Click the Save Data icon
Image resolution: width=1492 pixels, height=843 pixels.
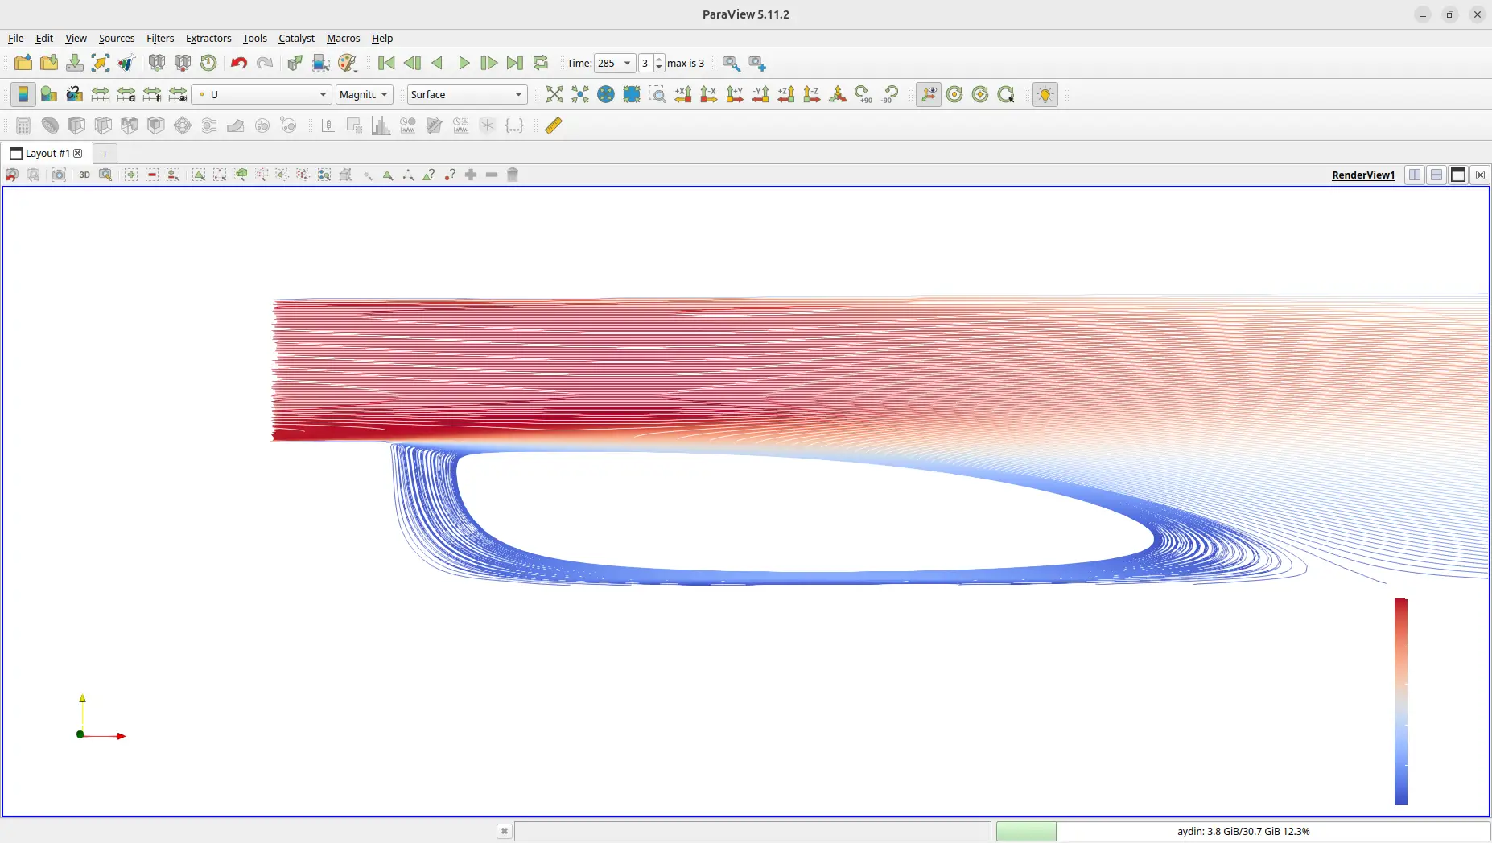point(75,63)
